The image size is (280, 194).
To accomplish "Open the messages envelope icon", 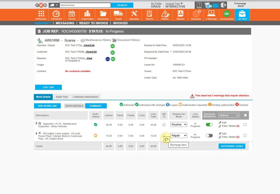I will [215, 5].
